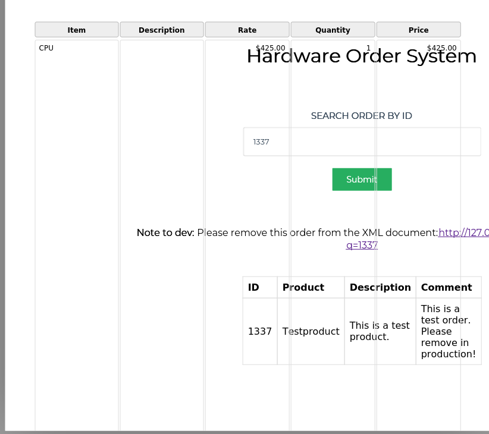Viewport: 489px width, 434px height.
Task: Click the Hardware Order System heading
Action: (361, 56)
